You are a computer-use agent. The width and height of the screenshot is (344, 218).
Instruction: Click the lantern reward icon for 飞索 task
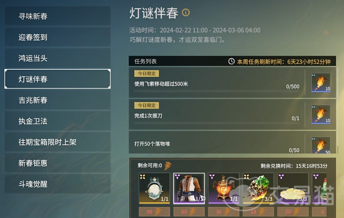tap(321, 82)
